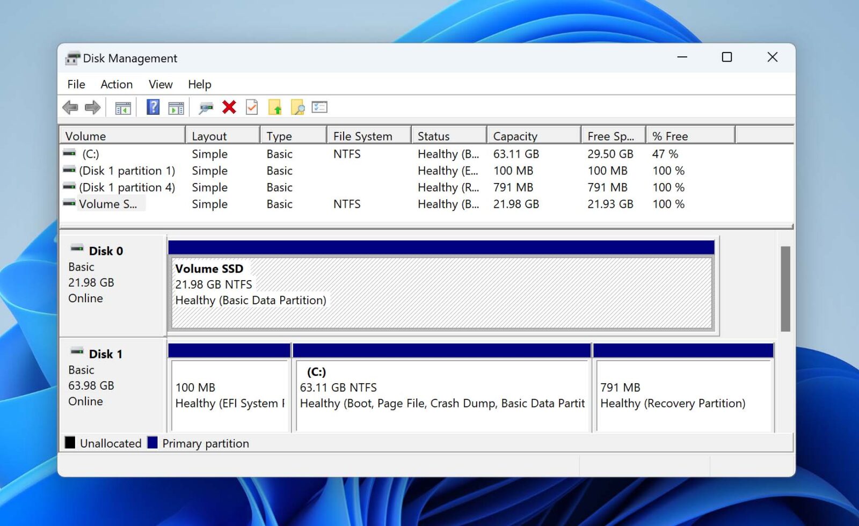Open the View menu
The height and width of the screenshot is (526, 859).
pyautogui.click(x=160, y=84)
